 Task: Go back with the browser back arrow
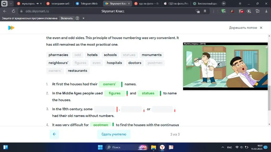coord(5,11)
